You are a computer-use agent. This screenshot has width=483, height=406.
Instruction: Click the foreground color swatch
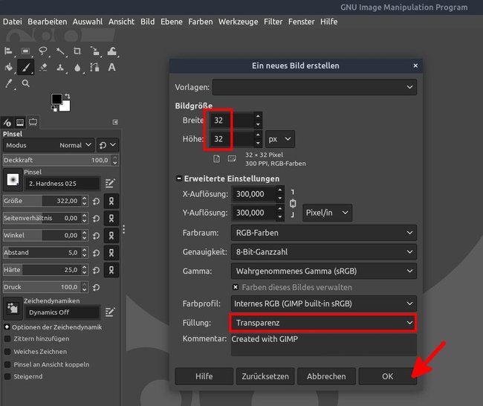click(x=56, y=99)
